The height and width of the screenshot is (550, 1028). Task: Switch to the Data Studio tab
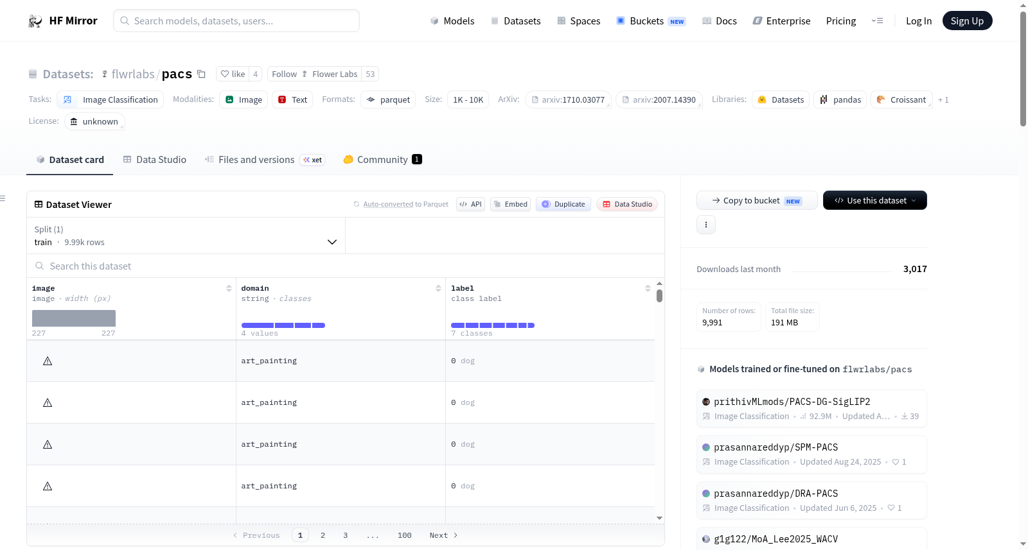point(155,160)
